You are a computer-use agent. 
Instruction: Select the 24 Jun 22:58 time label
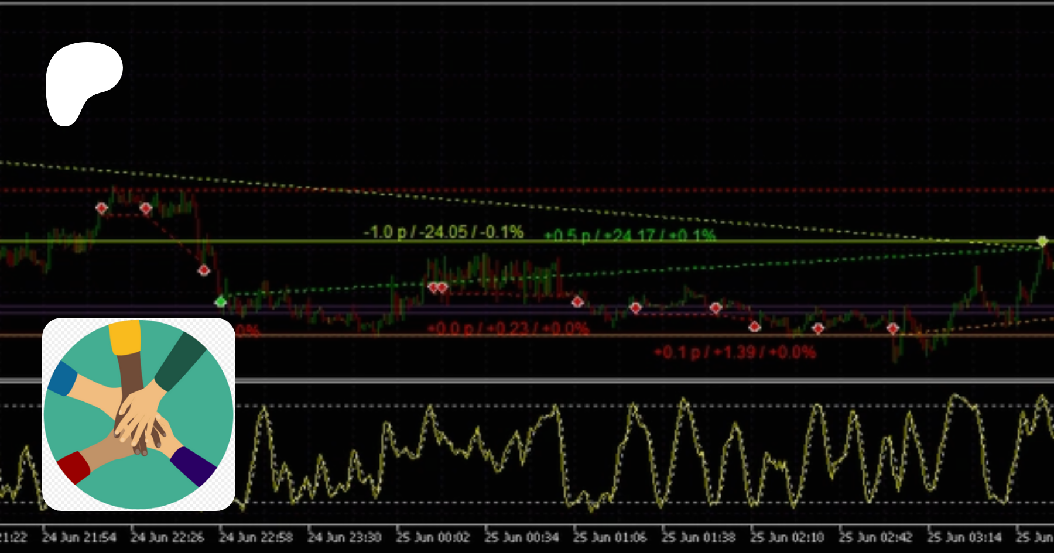(256, 537)
